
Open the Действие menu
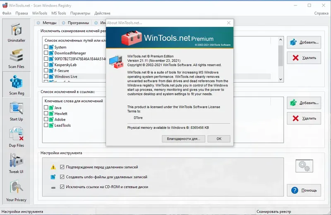[x=102, y=13]
